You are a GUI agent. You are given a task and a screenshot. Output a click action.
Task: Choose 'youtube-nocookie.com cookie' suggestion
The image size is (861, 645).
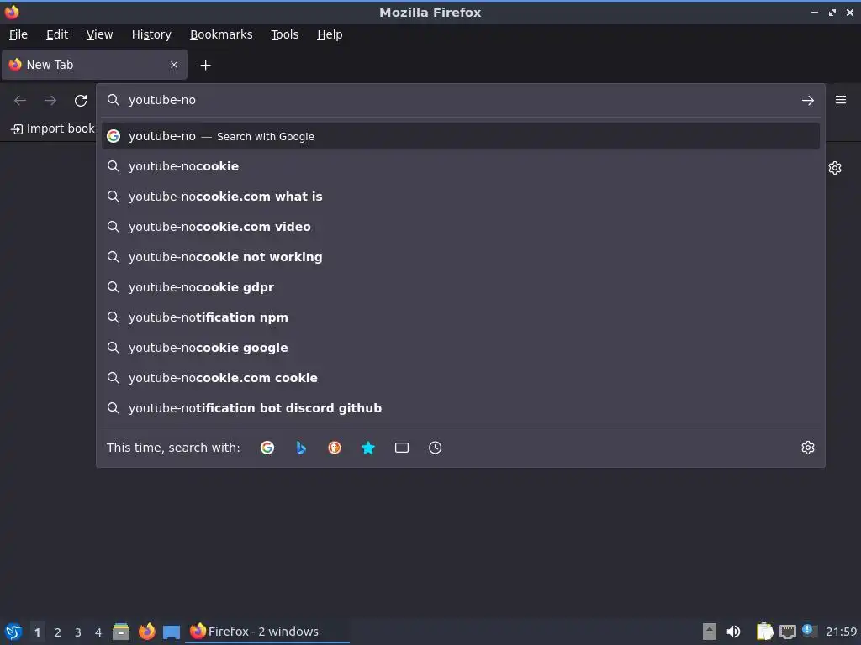460,377
